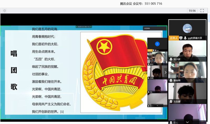Click small chevron under nested participant list
This screenshot has width=210, height=124.
157,106
